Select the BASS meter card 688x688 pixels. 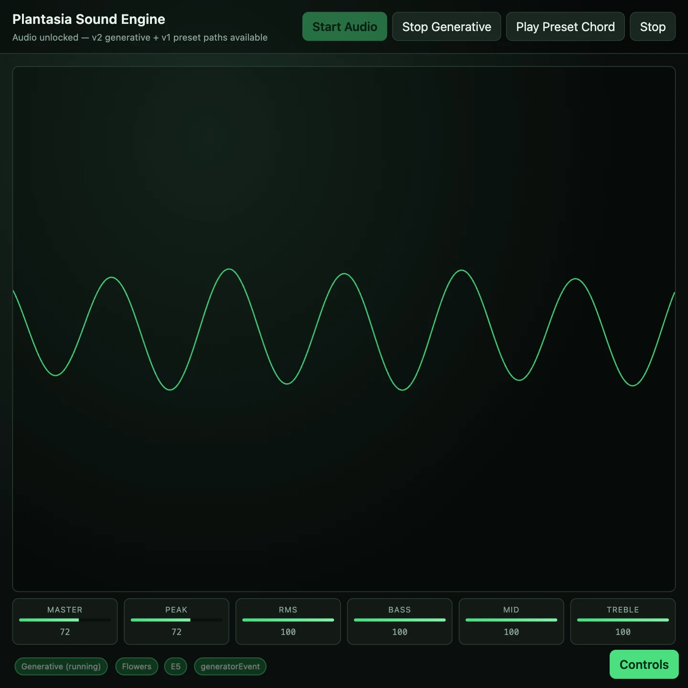(x=399, y=622)
